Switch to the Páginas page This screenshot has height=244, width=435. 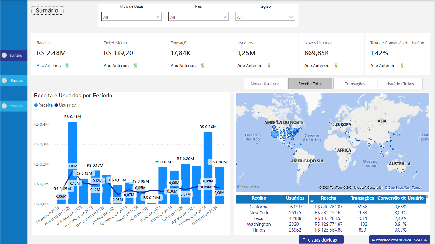[14, 80]
